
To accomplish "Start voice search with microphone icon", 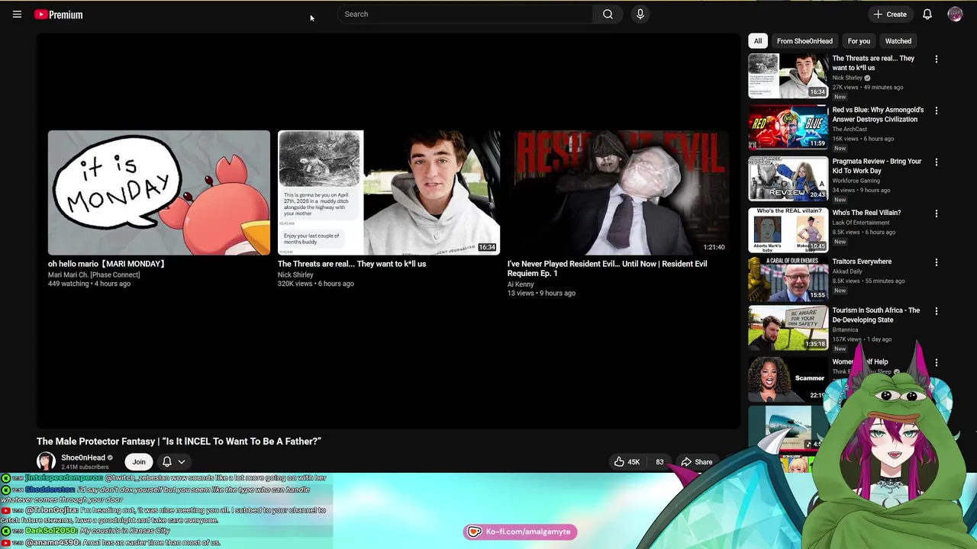I will click(640, 14).
